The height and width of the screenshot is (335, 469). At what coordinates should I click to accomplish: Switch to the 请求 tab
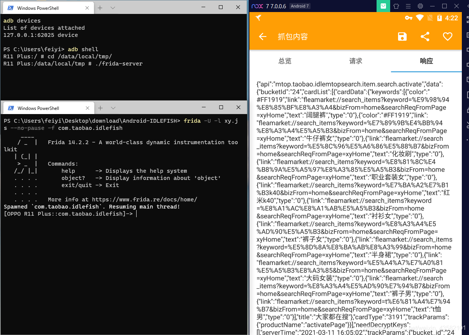click(355, 61)
